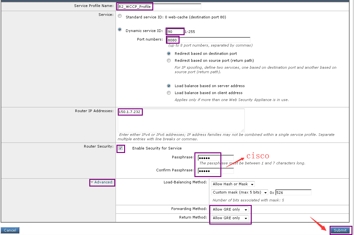Open the Return Method dropdown
Viewport: 354px width, 235px height.
click(230, 218)
